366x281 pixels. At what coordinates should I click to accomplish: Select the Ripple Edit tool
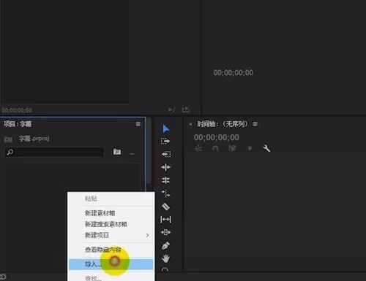click(x=165, y=167)
